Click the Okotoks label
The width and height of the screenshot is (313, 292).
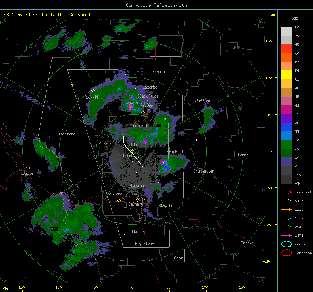pos(139,232)
